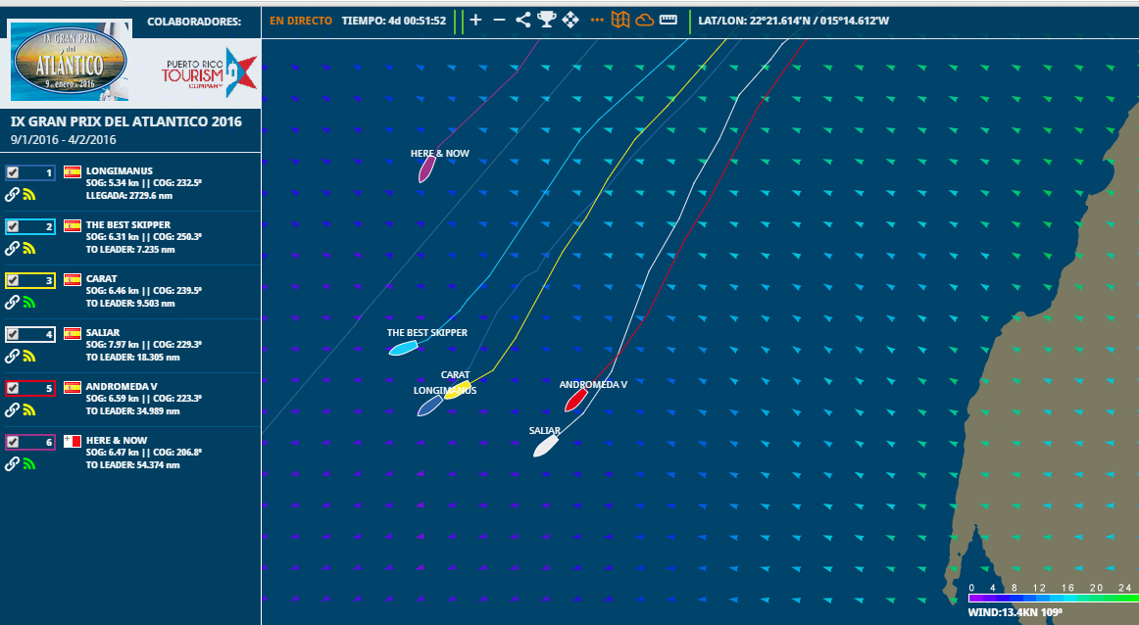1139x625 pixels.
Task: Expand the orange three-dots more options
Action: (x=597, y=20)
